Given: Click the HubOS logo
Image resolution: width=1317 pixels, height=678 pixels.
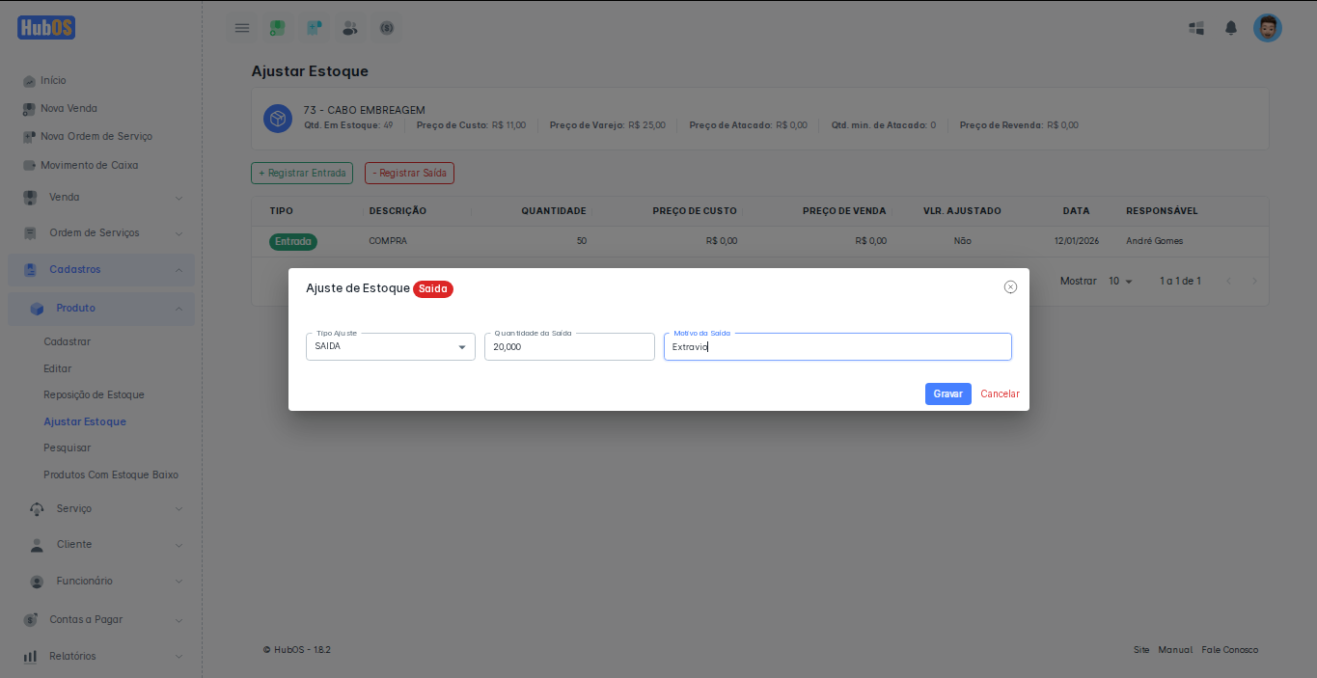Looking at the screenshot, I should click(x=46, y=28).
